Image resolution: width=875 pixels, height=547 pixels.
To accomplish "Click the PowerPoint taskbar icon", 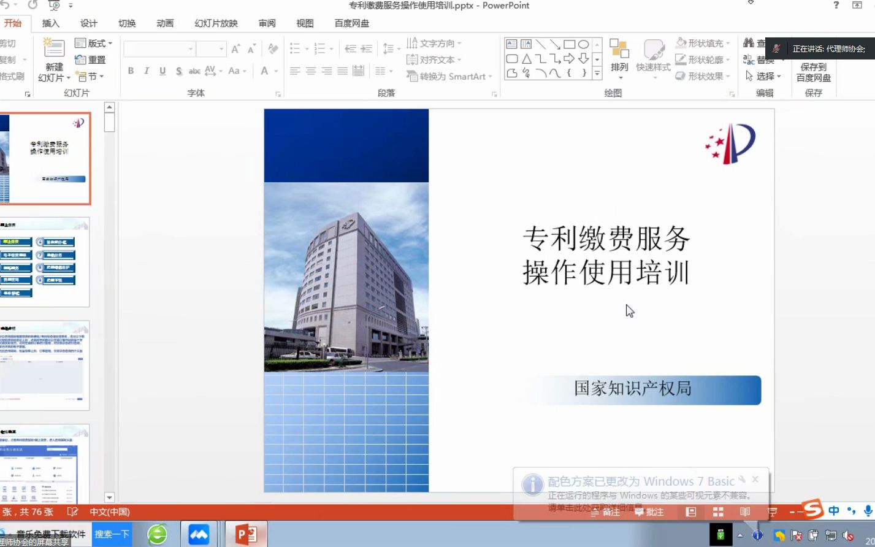I will coord(246,534).
